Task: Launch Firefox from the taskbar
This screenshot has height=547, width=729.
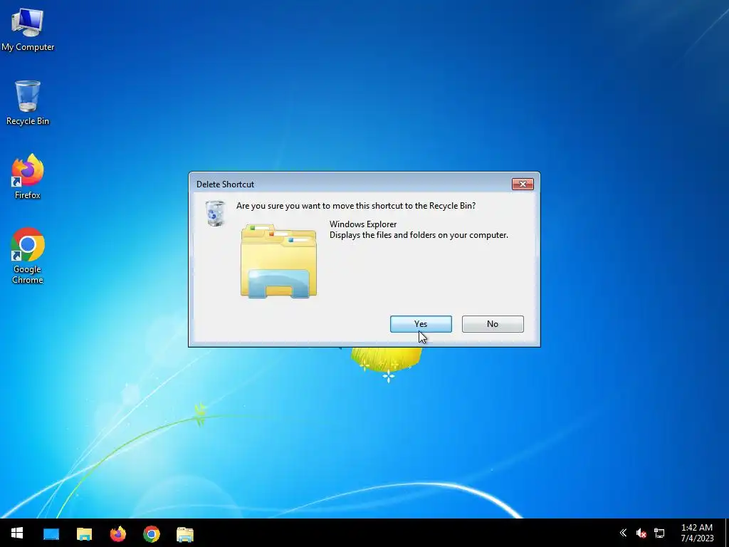Action: point(118,533)
